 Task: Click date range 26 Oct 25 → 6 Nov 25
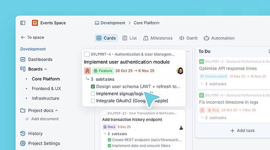click(x=135, y=71)
